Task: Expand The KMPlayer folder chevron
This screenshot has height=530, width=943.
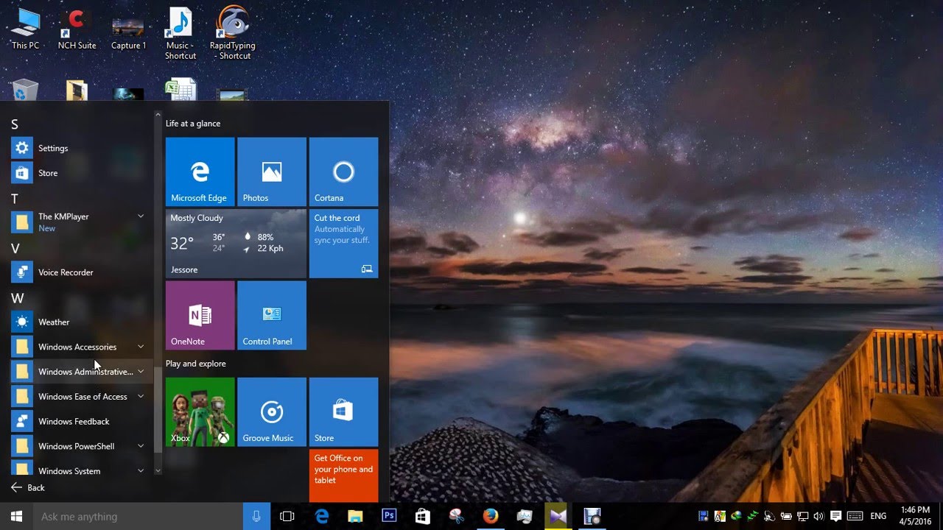Action: point(141,216)
